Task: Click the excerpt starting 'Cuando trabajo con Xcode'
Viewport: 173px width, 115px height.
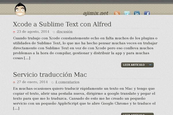Action: pyautogui.click(x=85, y=48)
